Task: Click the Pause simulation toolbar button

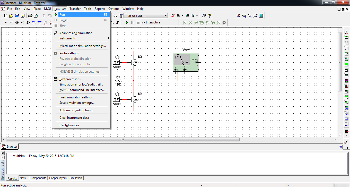Action: tap(132, 22)
